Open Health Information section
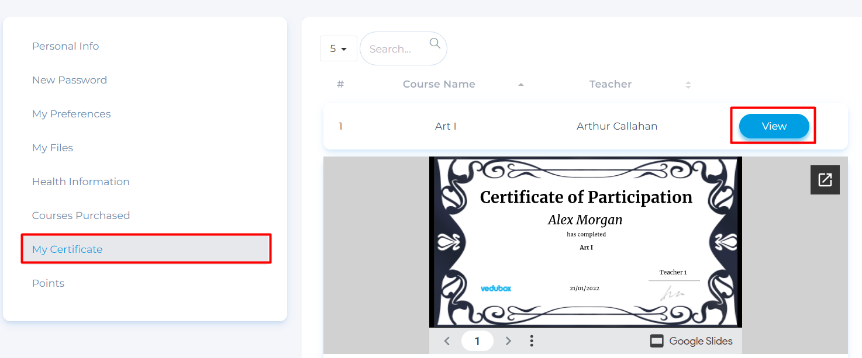 click(81, 182)
